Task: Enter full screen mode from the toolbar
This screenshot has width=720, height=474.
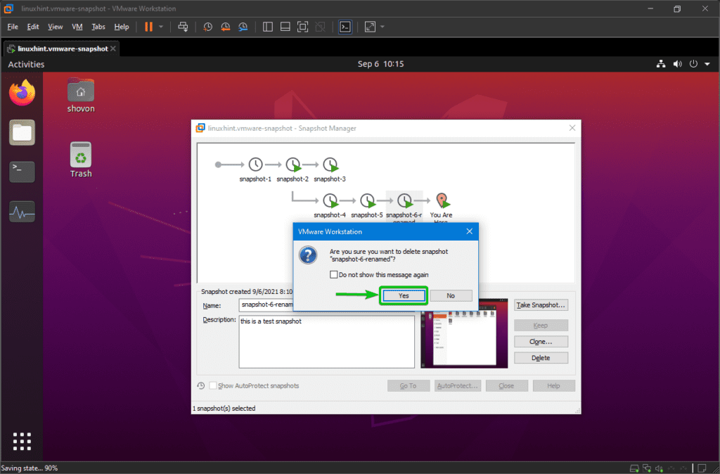Action: coord(302,27)
